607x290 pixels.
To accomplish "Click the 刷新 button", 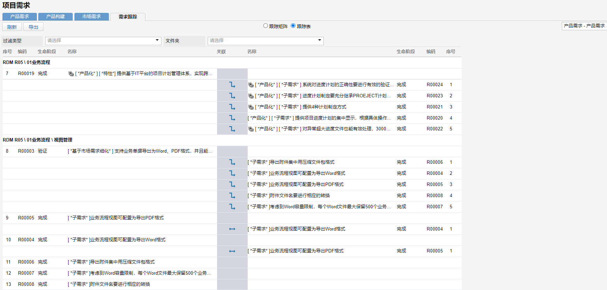I will pyautogui.click(x=12, y=27).
